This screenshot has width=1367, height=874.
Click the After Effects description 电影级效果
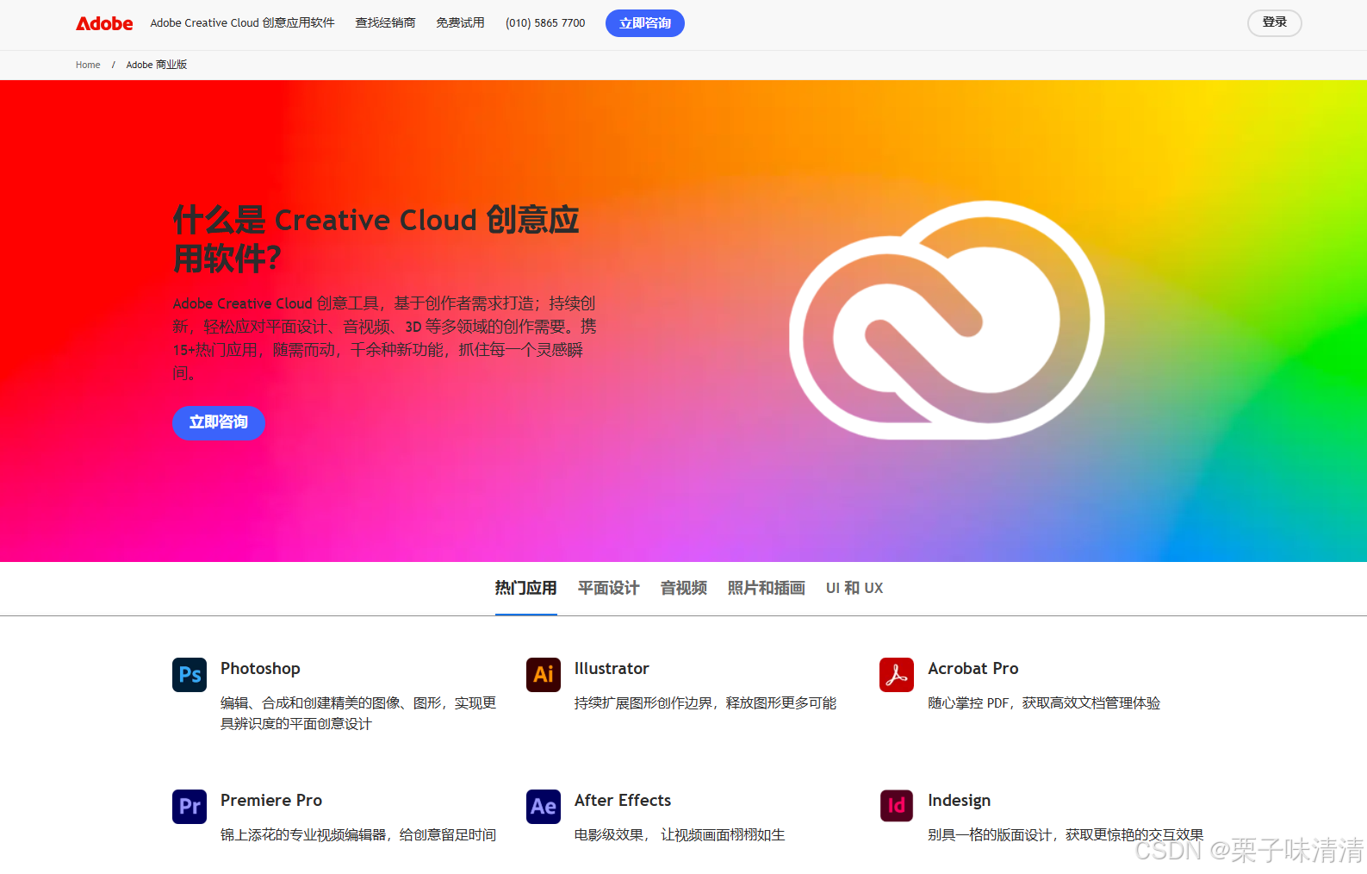click(680, 835)
